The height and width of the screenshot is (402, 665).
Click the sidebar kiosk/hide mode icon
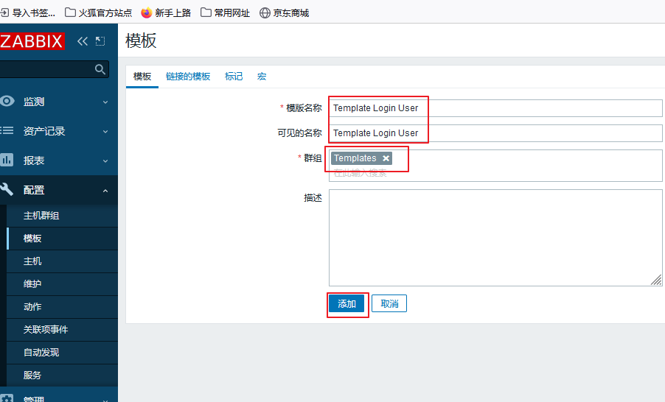[x=100, y=41]
